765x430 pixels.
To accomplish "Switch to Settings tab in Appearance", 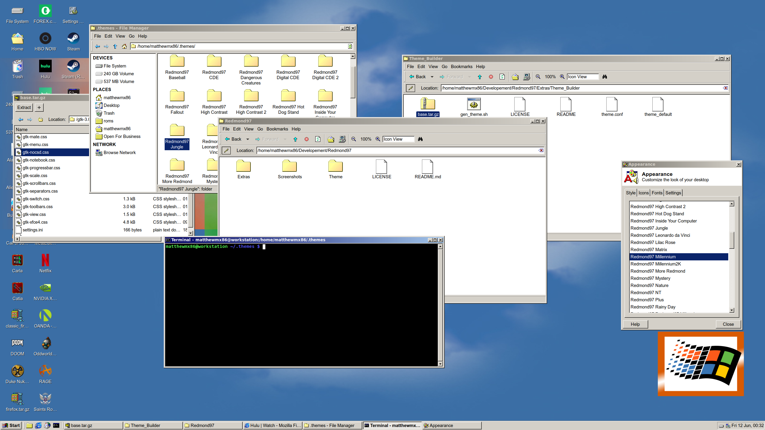I will coord(673,193).
